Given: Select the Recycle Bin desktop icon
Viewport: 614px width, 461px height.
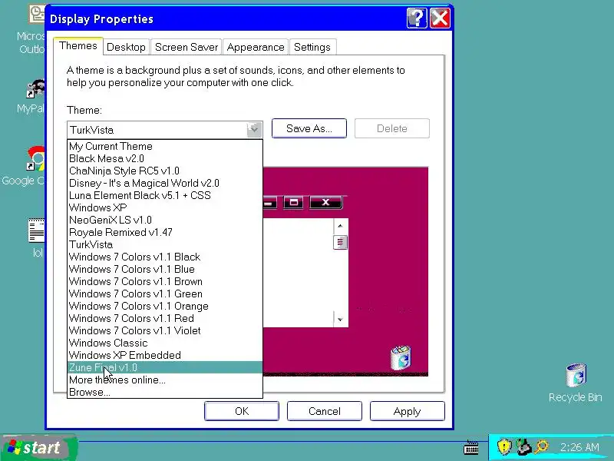Looking at the screenshot, I should [576, 375].
